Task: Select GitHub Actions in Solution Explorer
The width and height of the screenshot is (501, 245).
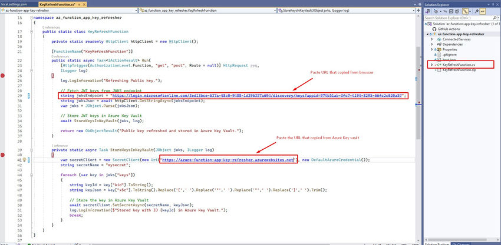Action: tap(449, 29)
